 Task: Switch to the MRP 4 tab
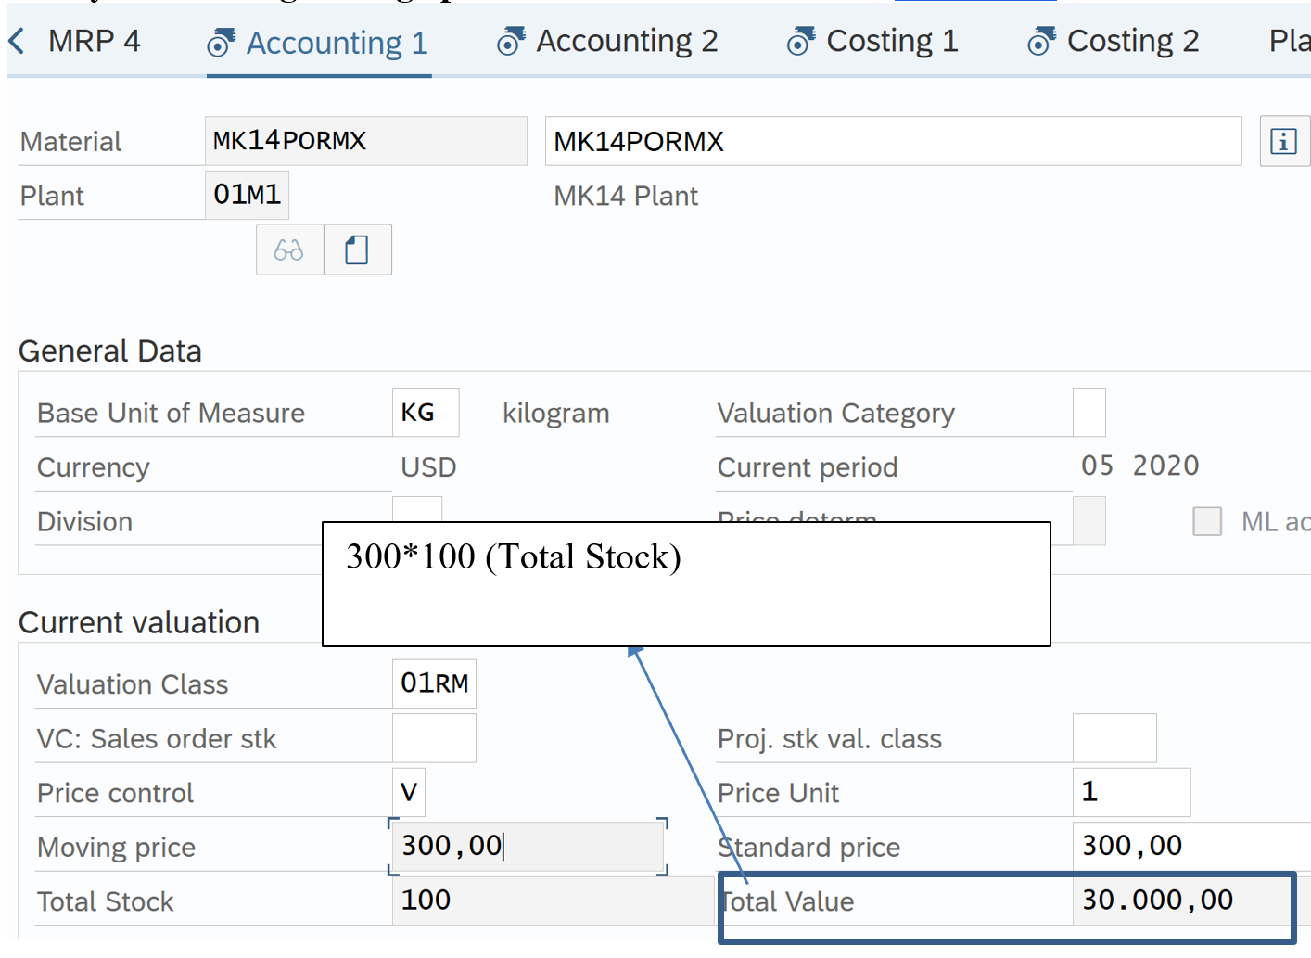point(94,41)
